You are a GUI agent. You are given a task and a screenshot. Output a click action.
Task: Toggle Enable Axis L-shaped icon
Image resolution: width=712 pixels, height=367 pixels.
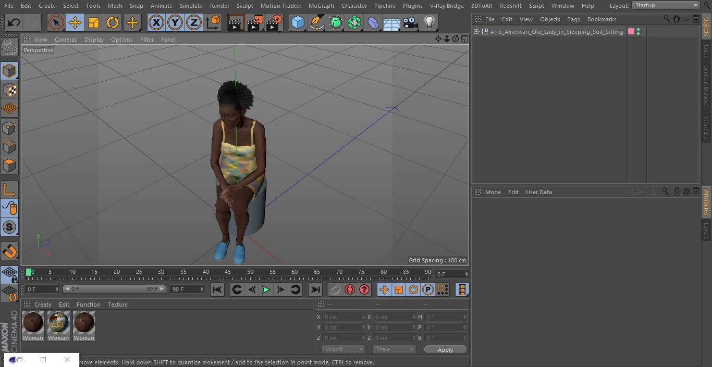click(9, 189)
